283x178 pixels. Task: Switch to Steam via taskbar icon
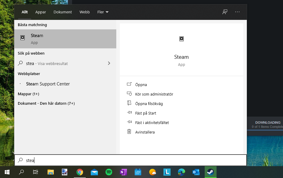coord(210,172)
